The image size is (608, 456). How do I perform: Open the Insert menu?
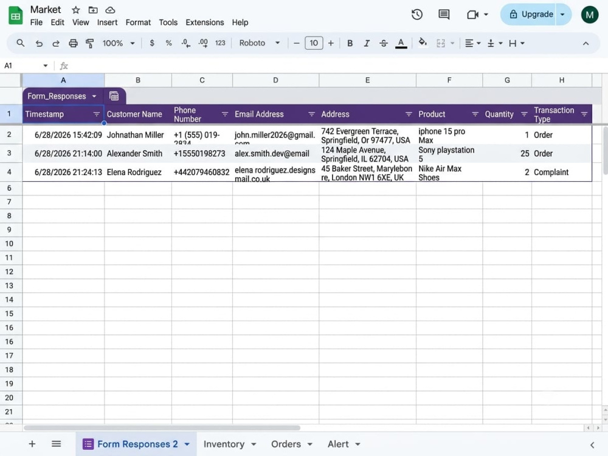(x=107, y=22)
